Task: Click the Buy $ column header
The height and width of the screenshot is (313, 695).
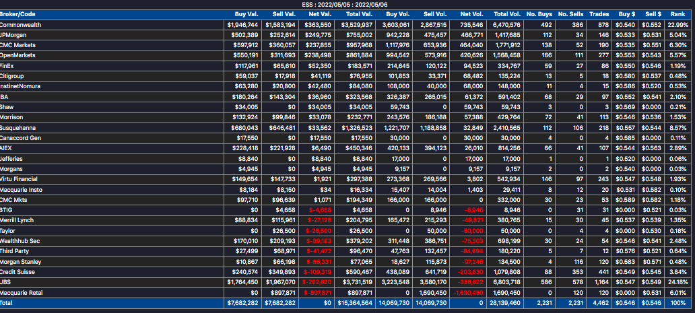Action: (x=626, y=14)
